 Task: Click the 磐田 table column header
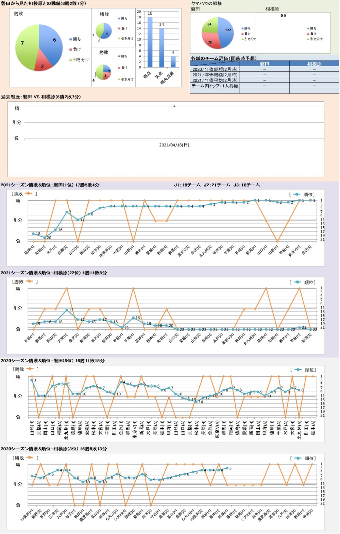[x=265, y=64]
